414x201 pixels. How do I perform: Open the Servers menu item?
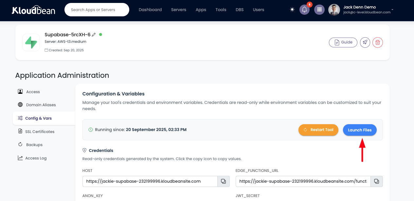178,10
